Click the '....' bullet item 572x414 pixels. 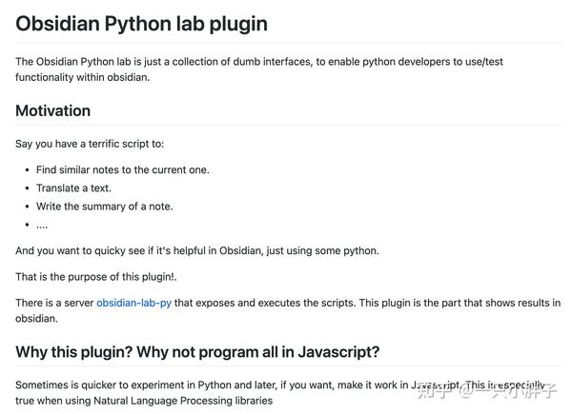pyautogui.click(x=42, y=226)
